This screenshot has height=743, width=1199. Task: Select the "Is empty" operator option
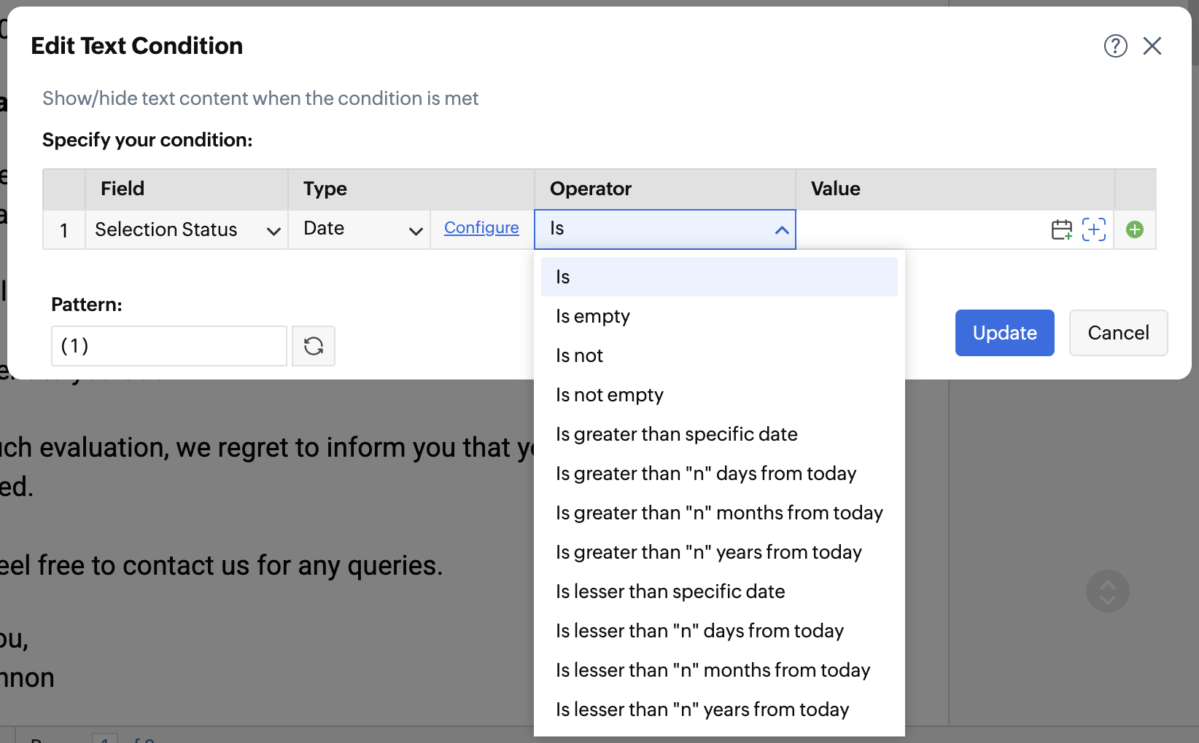tap(593, 316)
